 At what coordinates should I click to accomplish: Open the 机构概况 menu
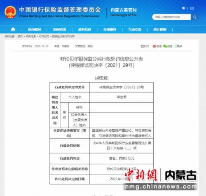34,29
